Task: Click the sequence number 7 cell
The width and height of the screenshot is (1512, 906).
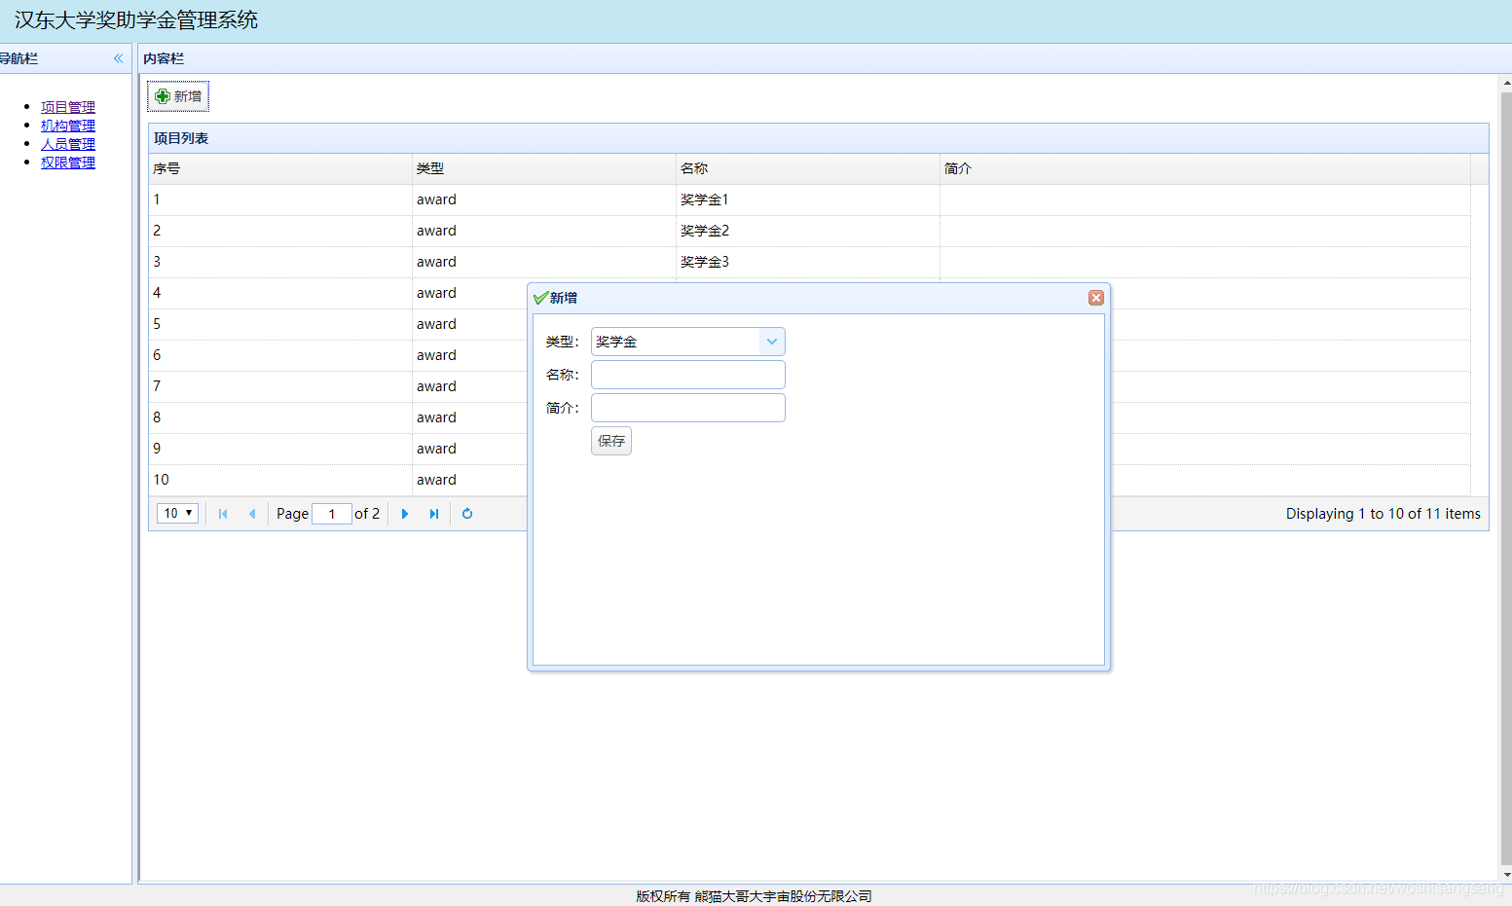Action: (280, 386)
